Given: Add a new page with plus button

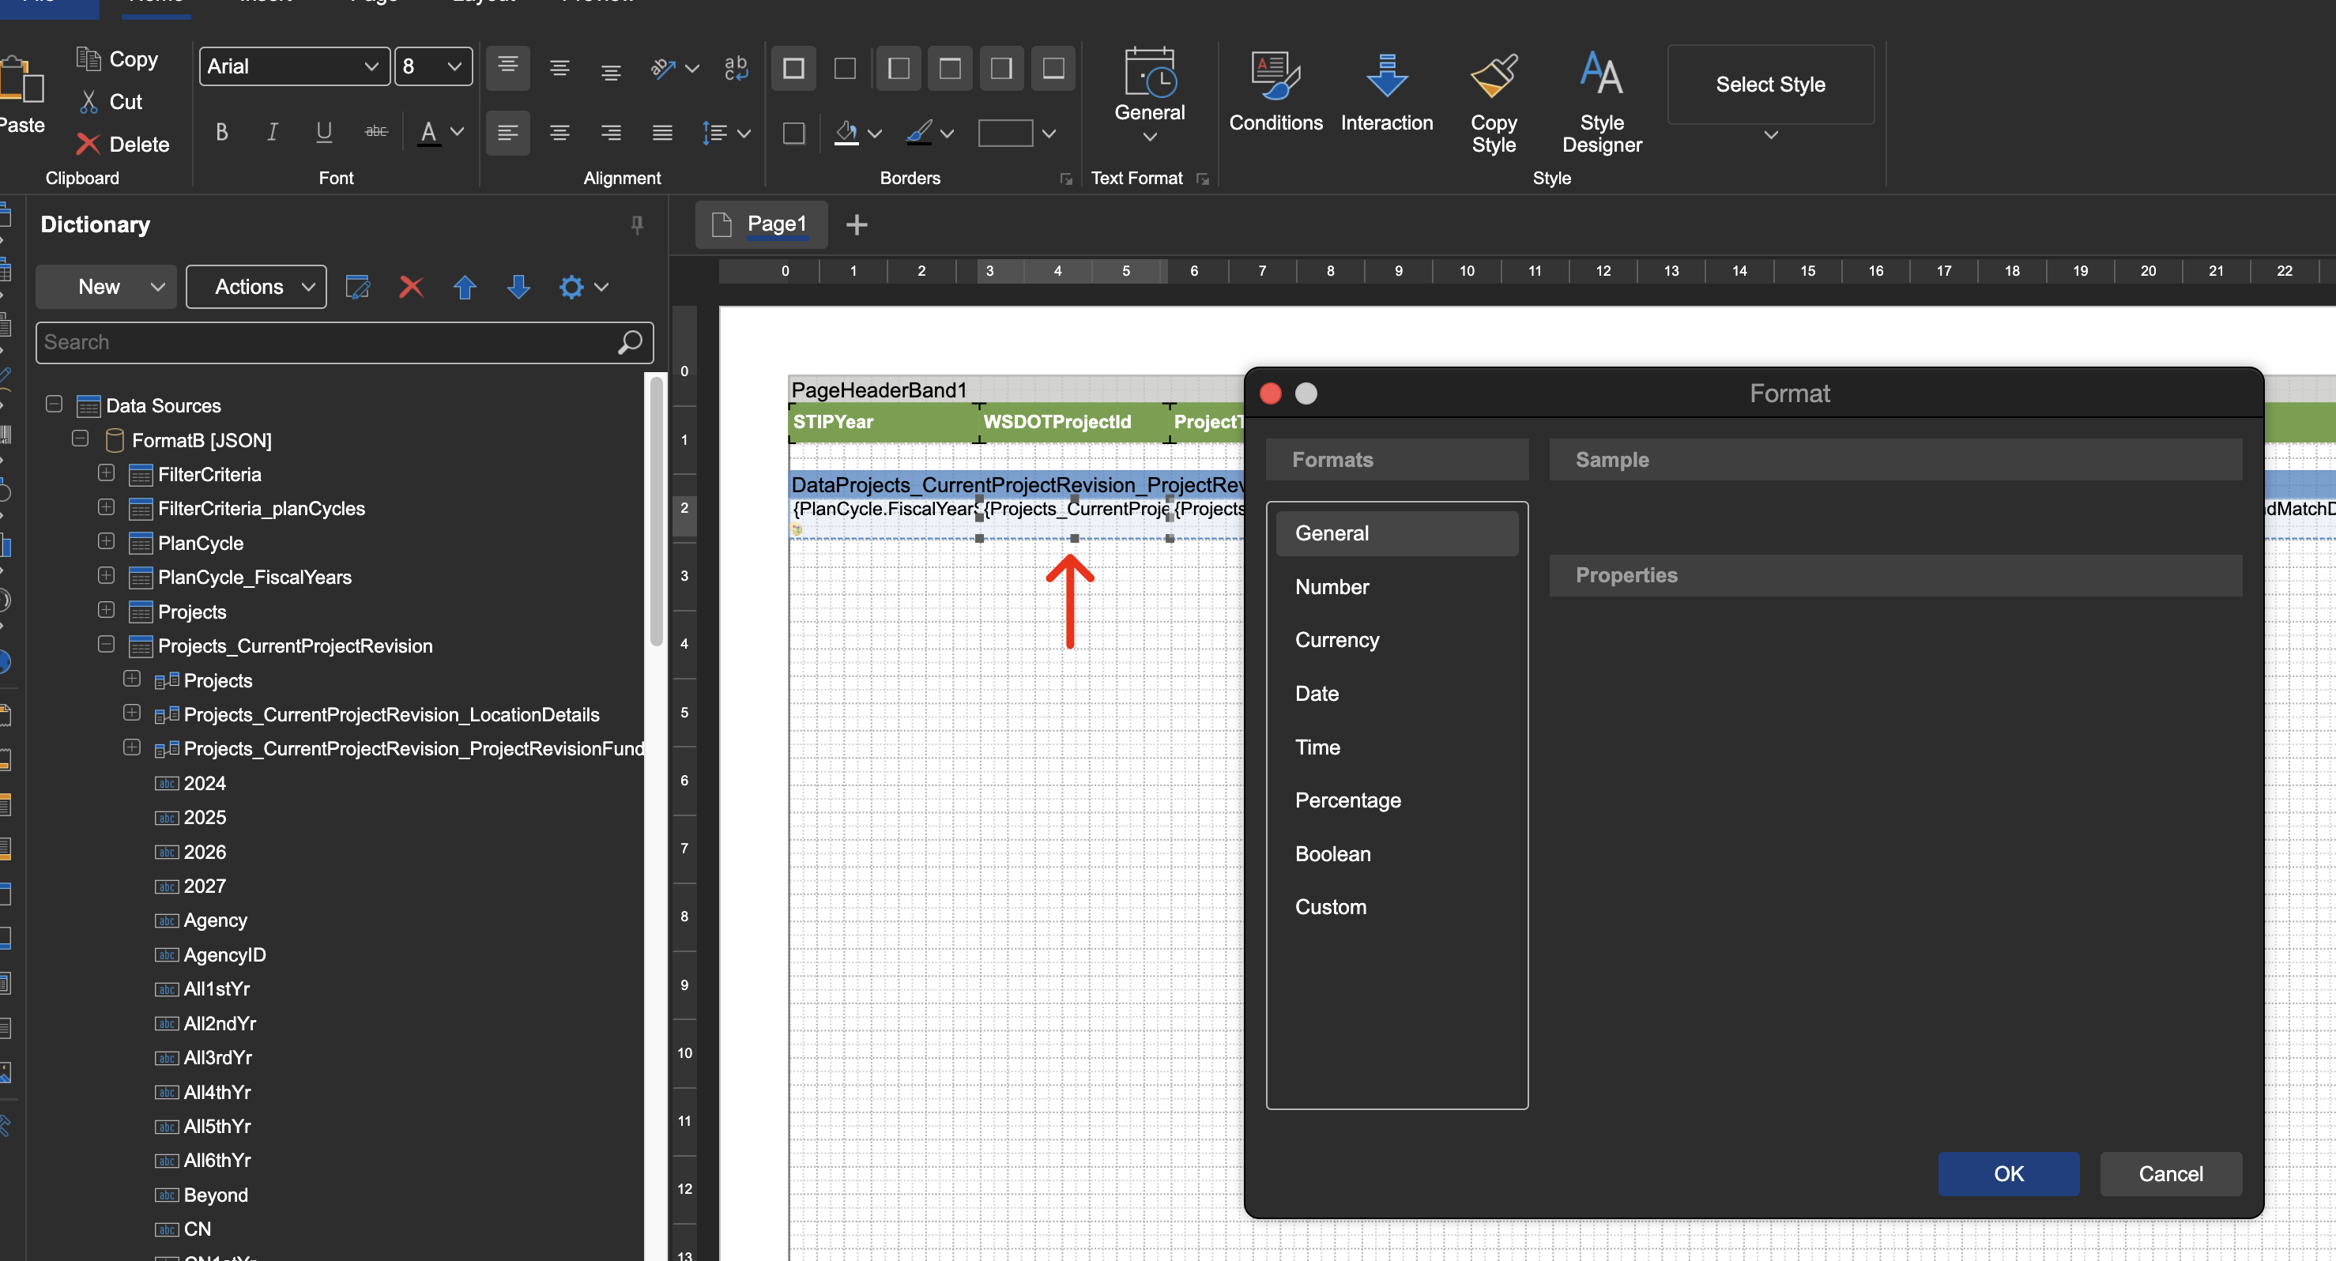Looking at the screenshot, I should click(856, 224).
